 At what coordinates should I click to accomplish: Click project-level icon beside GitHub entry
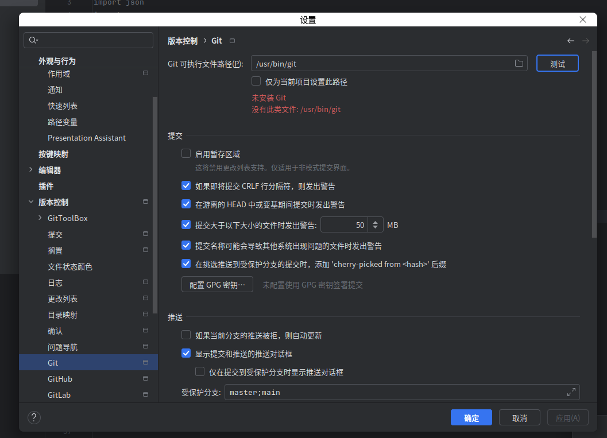(145, 378)
